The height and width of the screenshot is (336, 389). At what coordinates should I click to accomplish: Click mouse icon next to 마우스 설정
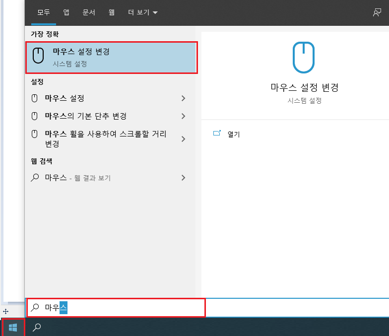pos(35,98)
